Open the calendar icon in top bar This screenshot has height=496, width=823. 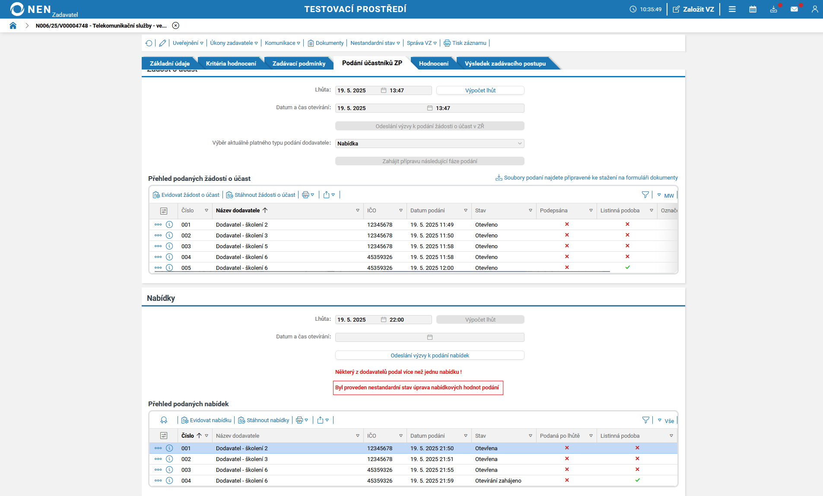coord(753,9)
